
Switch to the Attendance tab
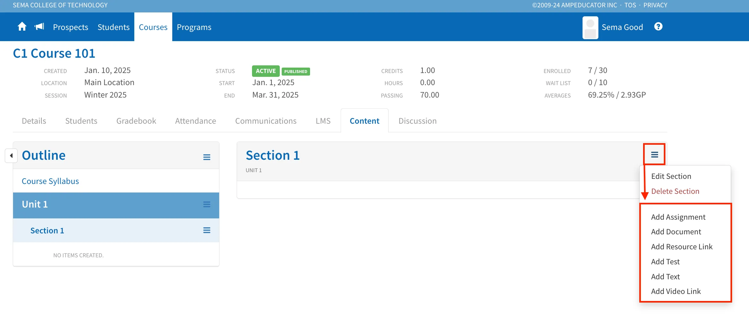pyautogui.click(x=196, y=121)
